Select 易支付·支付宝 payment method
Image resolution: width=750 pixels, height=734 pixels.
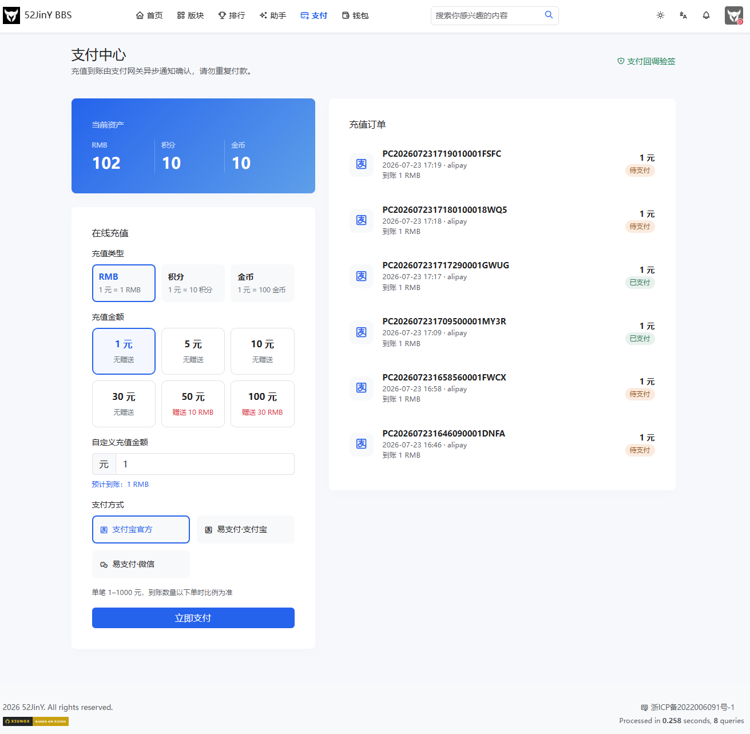pyautogui.click(x=245, y=529)
